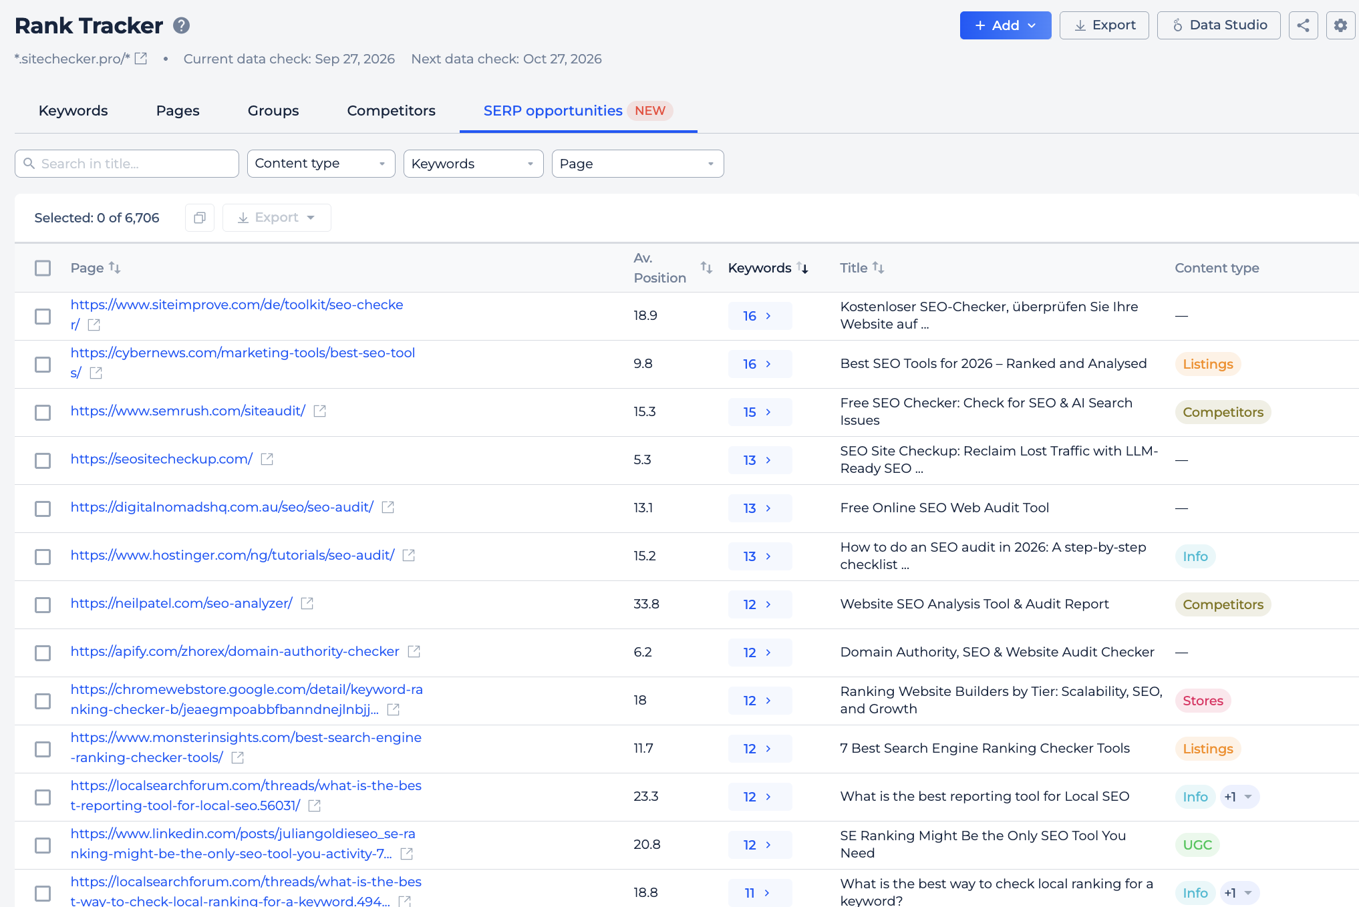Open the disabled Export dropdown above table

pos(277,218)
